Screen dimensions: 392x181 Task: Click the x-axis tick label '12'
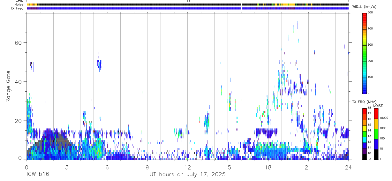(187, 168)
